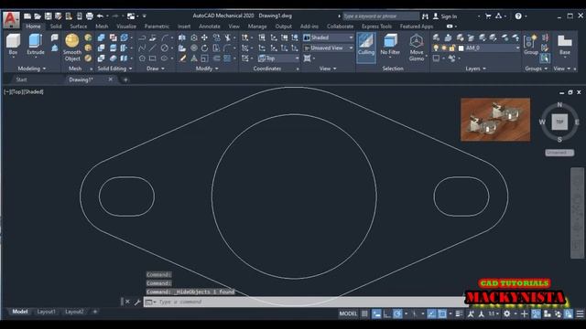This screenshot has height=329, width=586.
Task: Open the Annotate ribbon tab
Action: (210, 27)
